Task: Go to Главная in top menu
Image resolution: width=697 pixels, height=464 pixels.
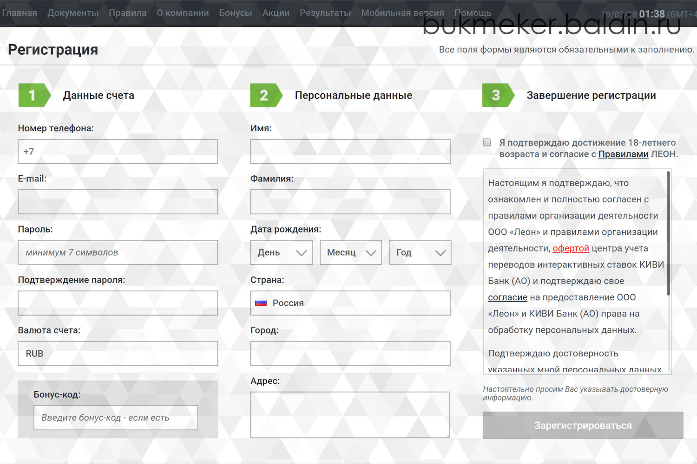Action: [20, 13]
